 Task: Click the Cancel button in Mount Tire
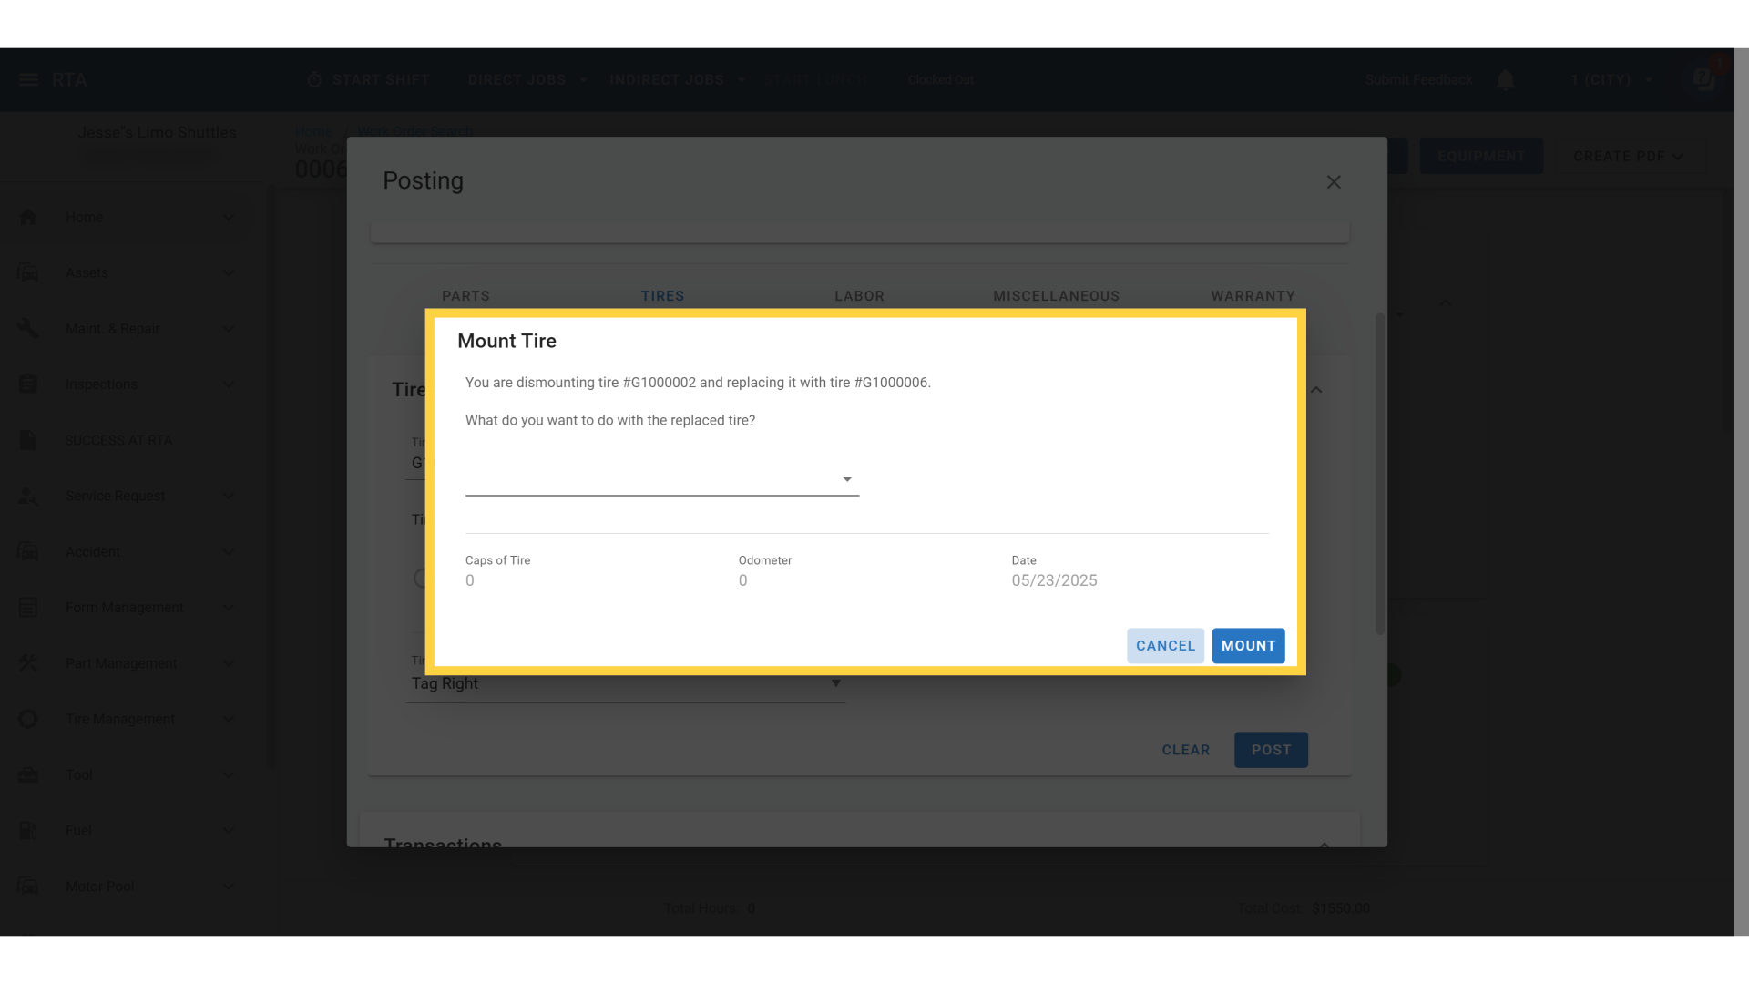pos(1165,646)
